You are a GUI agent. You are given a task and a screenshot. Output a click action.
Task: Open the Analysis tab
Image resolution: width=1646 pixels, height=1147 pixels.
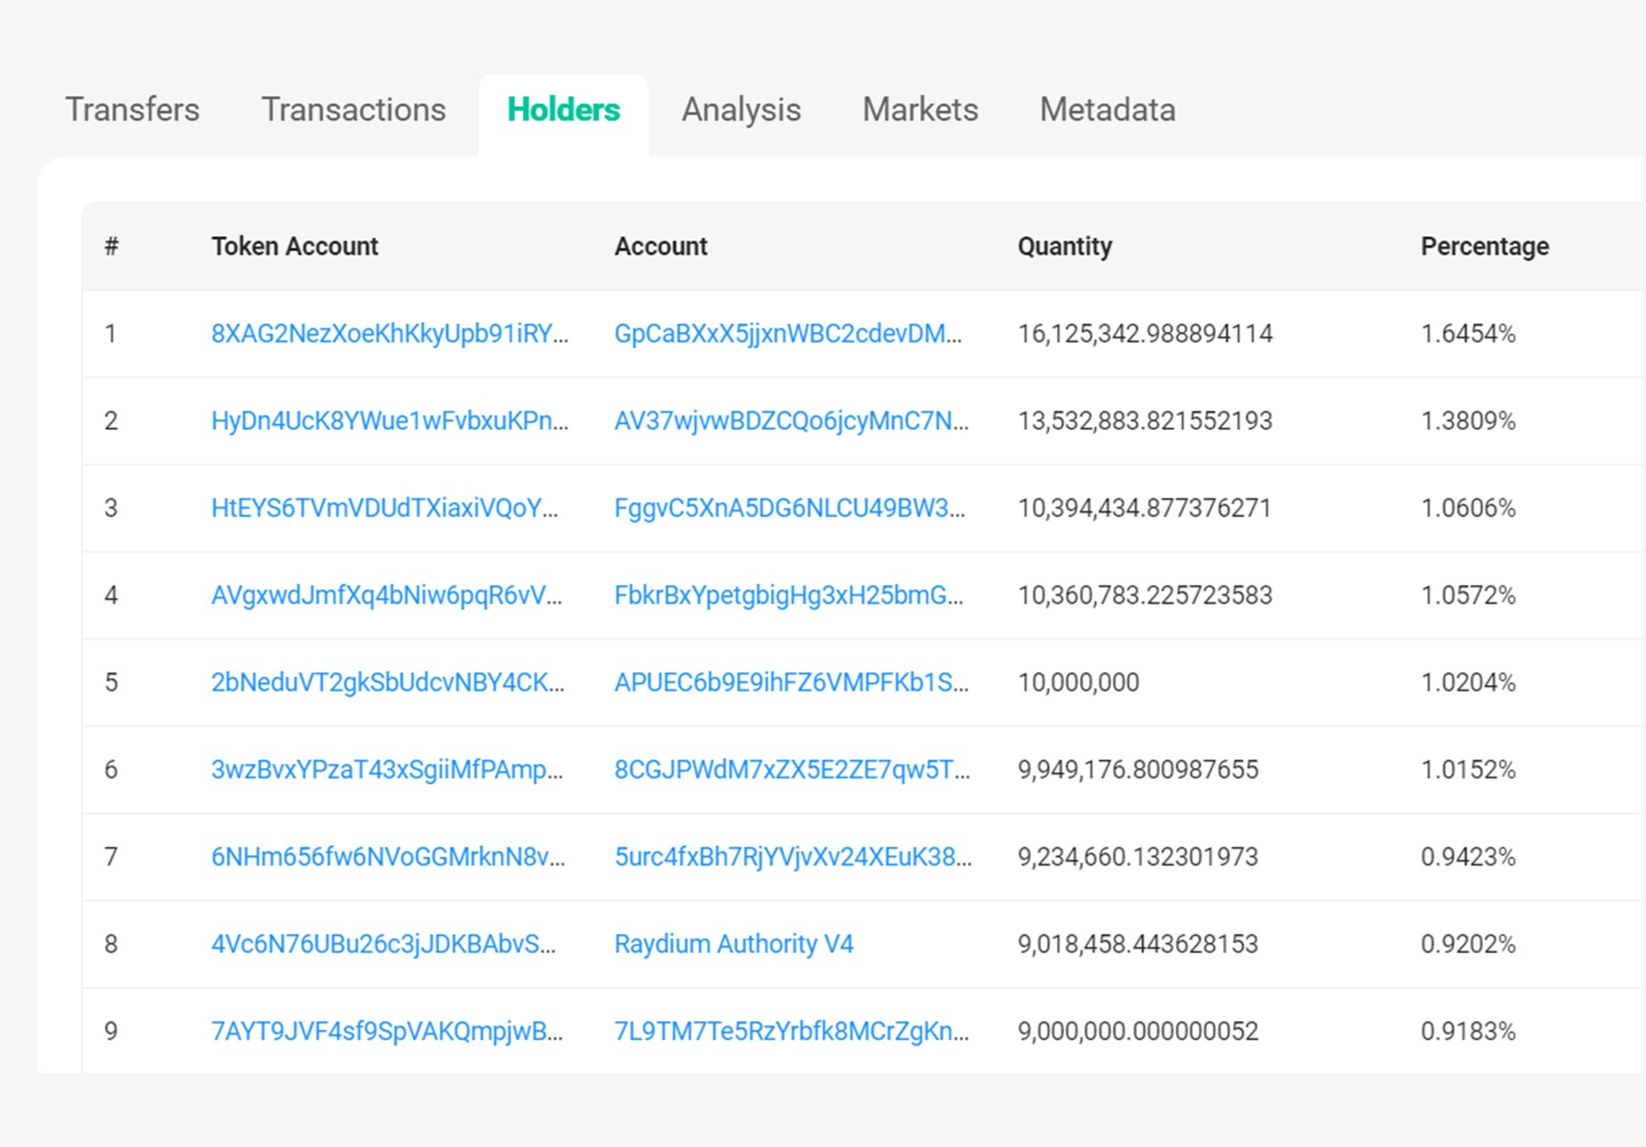tap(741, 110)
